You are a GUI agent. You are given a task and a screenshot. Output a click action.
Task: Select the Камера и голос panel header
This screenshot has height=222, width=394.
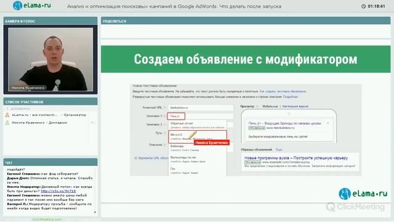50,21
